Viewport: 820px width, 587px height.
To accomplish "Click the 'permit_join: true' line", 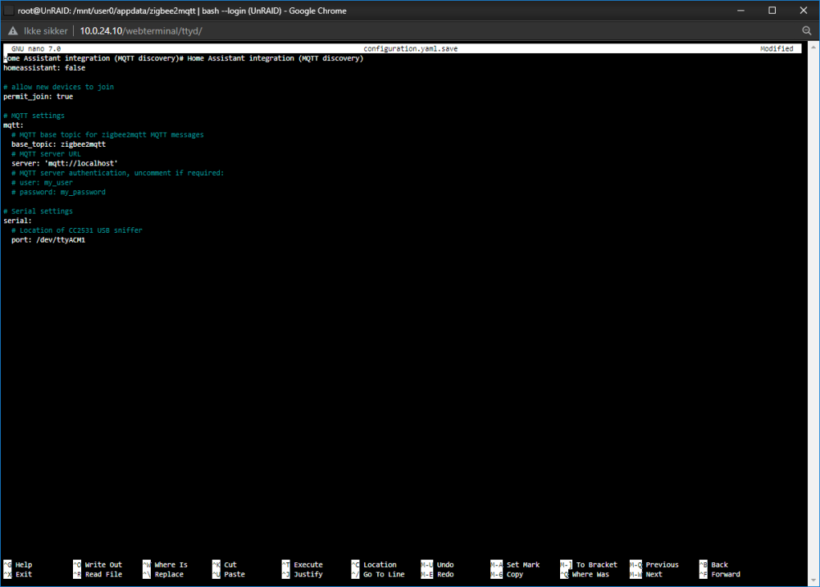I will pyautogui.click(x=39, y=97).
